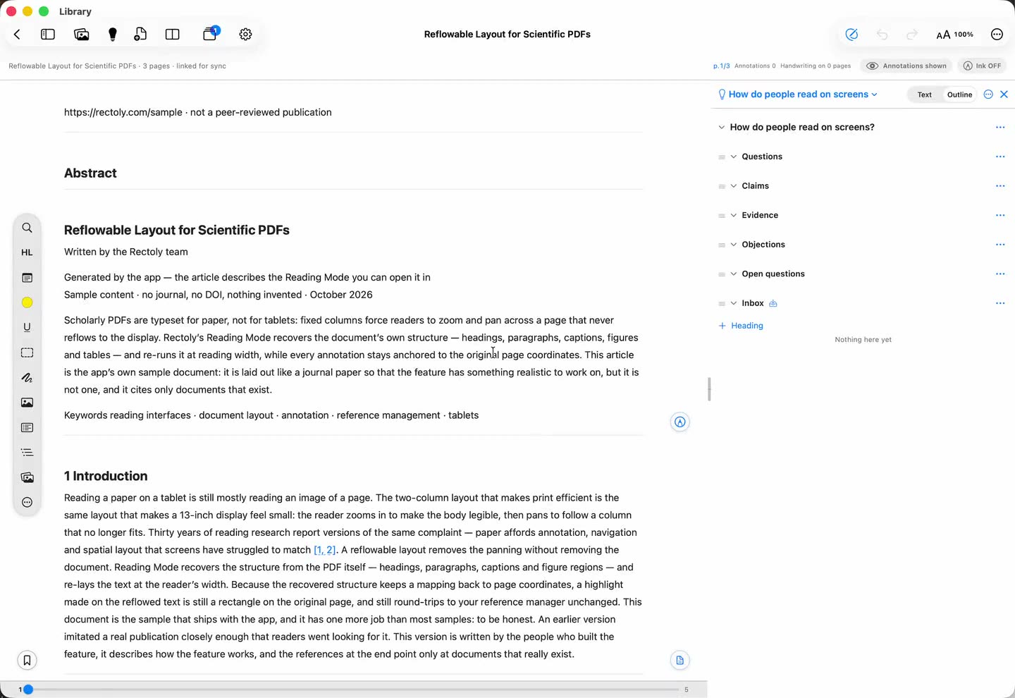Switch the notes panel to Text view
The image size is (1015, 698).
click(x=924, y=94)
